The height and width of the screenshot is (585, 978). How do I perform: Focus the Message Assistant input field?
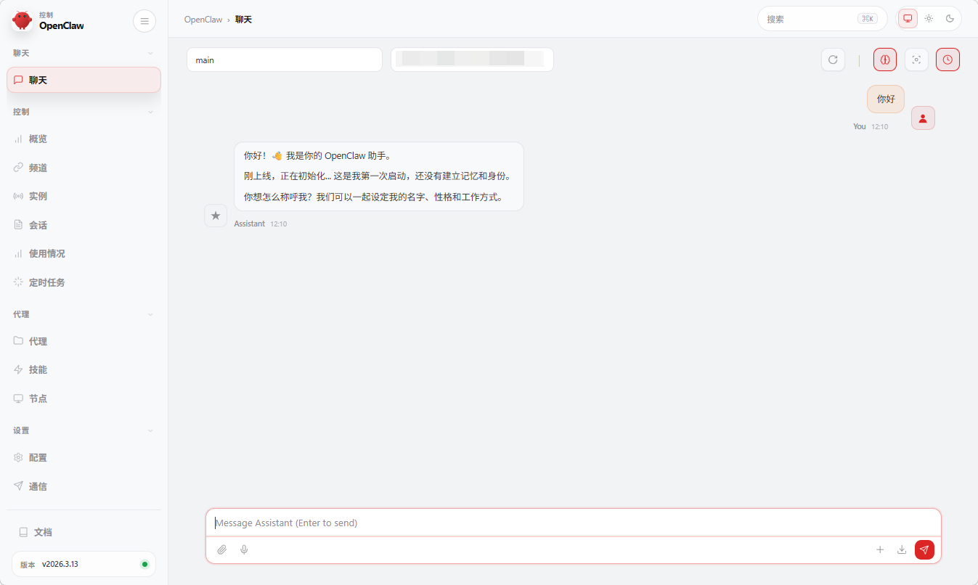(x=574, y=523)
